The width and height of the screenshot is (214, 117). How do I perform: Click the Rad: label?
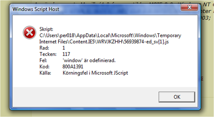(44, 48)
